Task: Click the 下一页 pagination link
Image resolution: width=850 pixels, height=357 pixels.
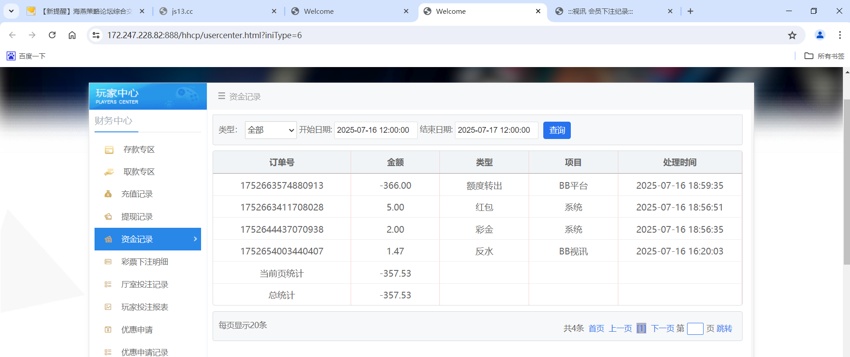Action: (662, 329)
